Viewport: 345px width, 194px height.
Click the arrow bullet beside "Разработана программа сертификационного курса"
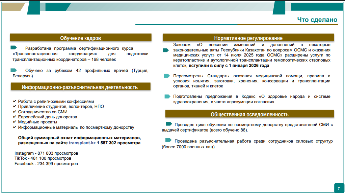14,48
